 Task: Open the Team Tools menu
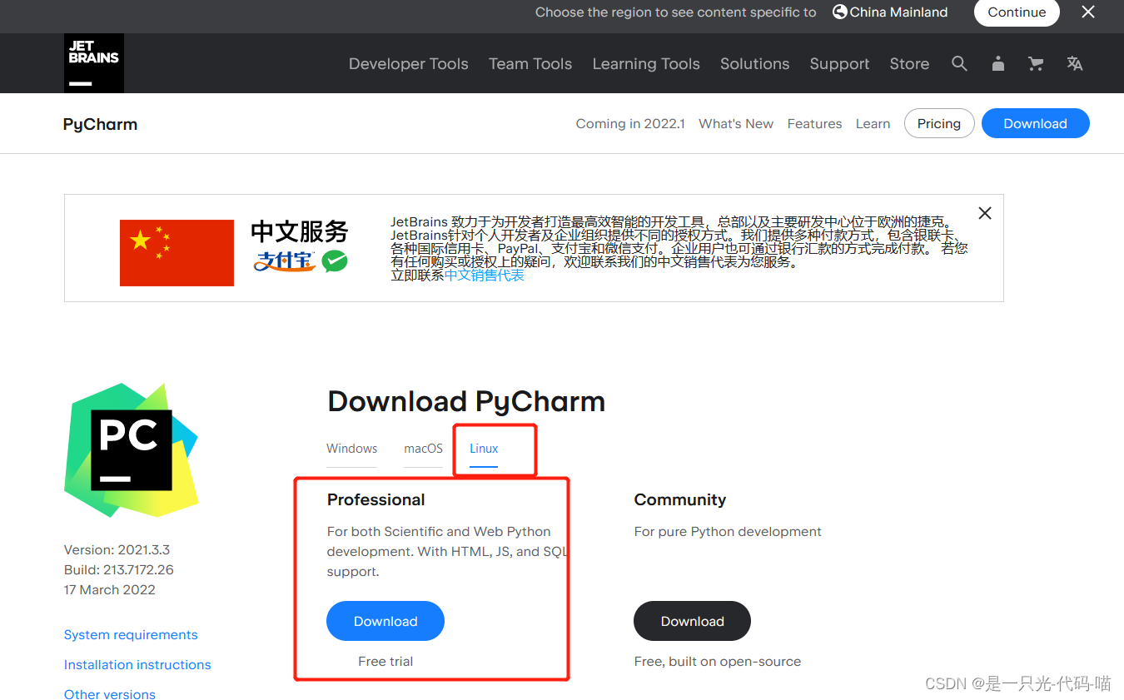pos(530,64)
